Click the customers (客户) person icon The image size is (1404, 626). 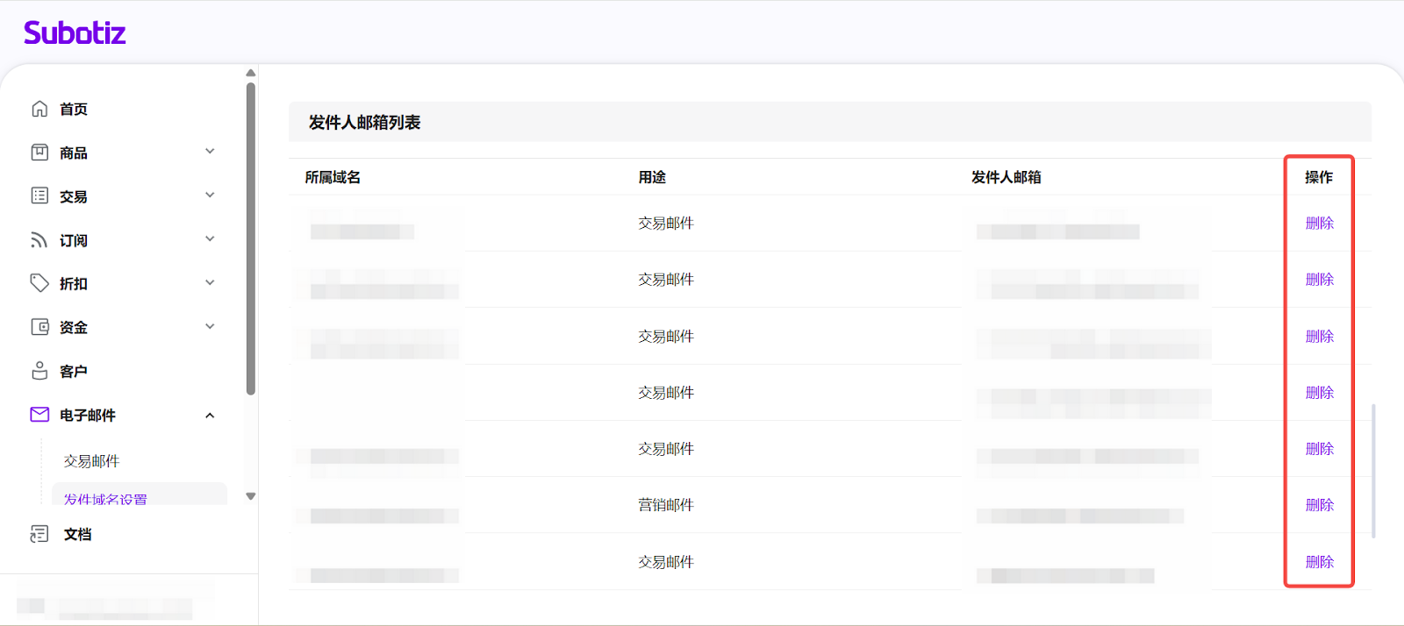[39, 371]
